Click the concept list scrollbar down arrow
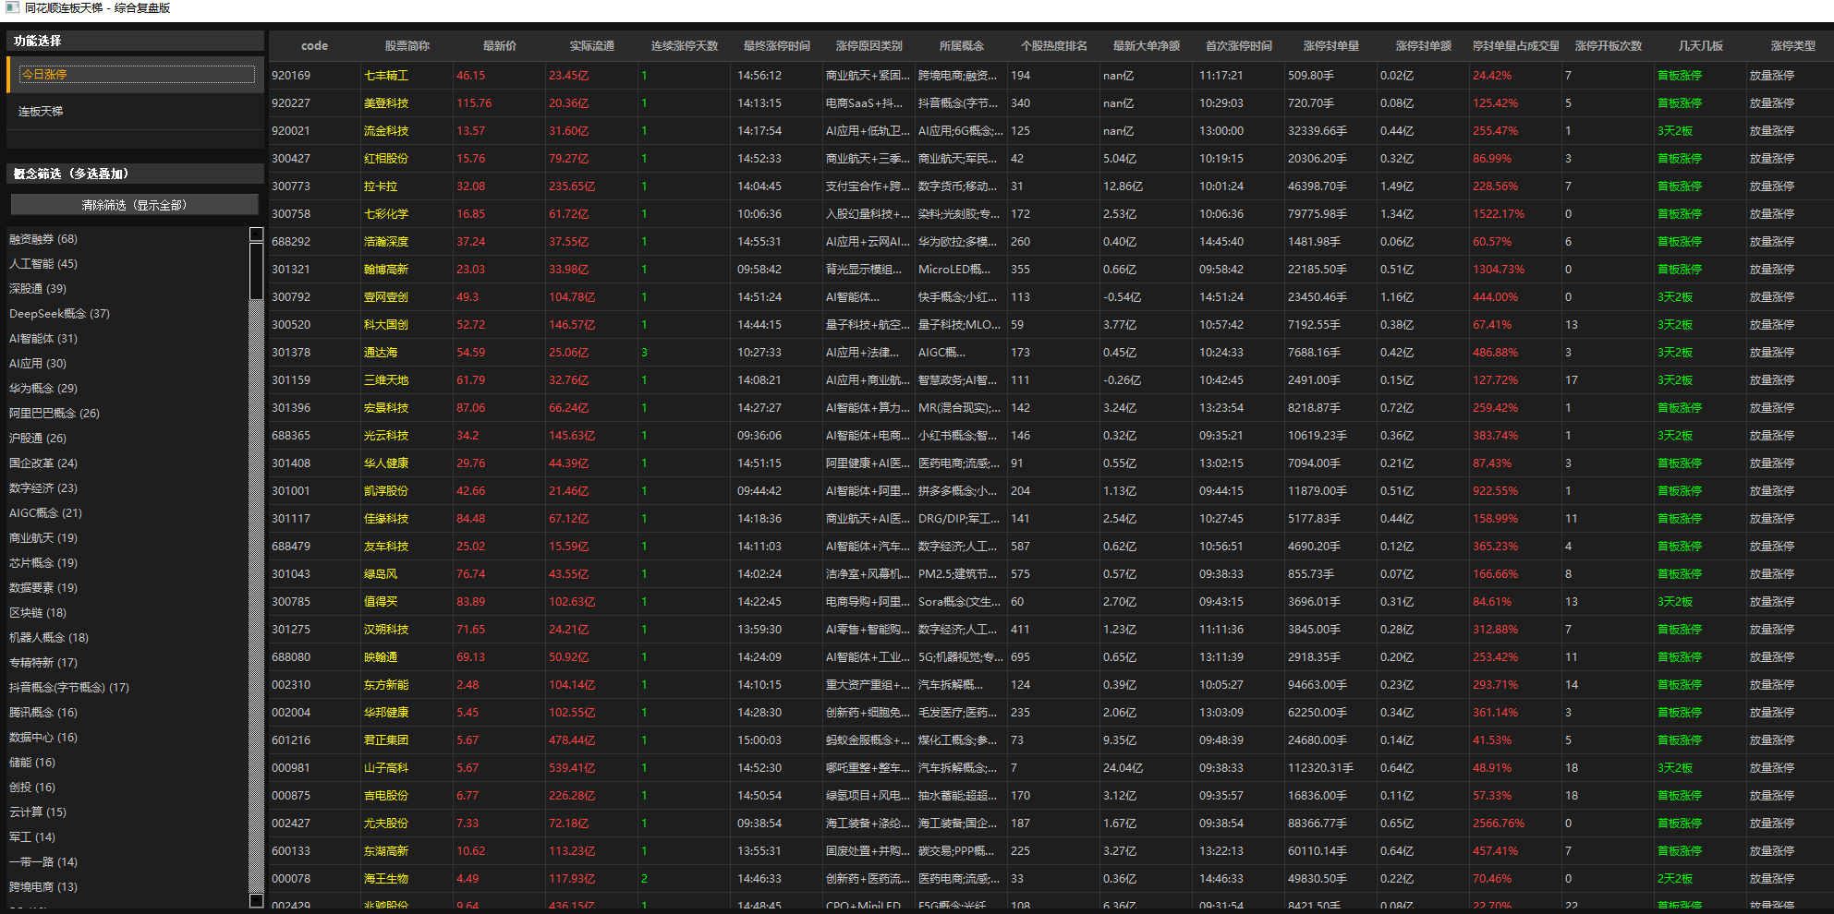This screenshot has width=1834, height=914. click(x=257, y=900)
